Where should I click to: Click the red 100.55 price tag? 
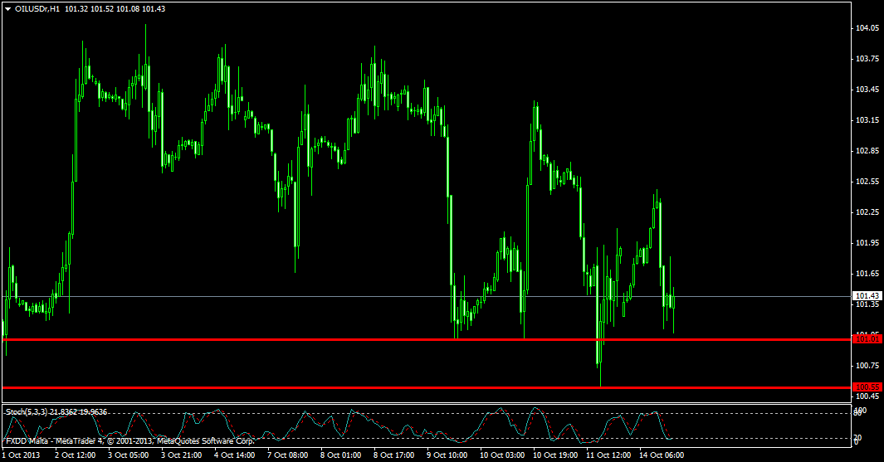pyautogui.click(x=867, y=387)
